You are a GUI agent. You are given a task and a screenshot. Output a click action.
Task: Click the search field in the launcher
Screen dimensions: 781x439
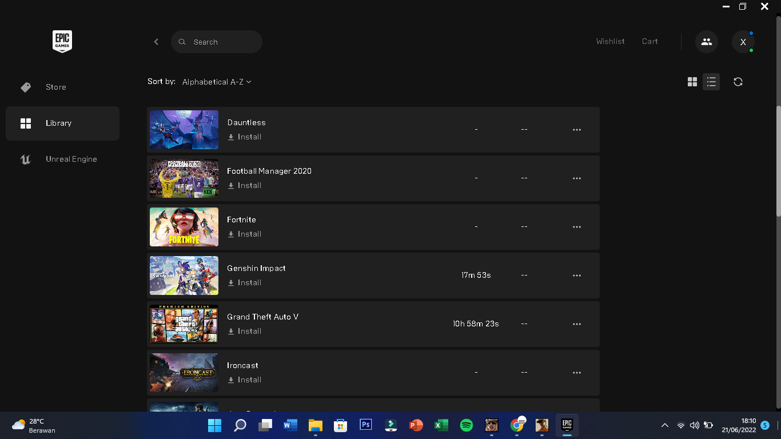pos(217,42)
